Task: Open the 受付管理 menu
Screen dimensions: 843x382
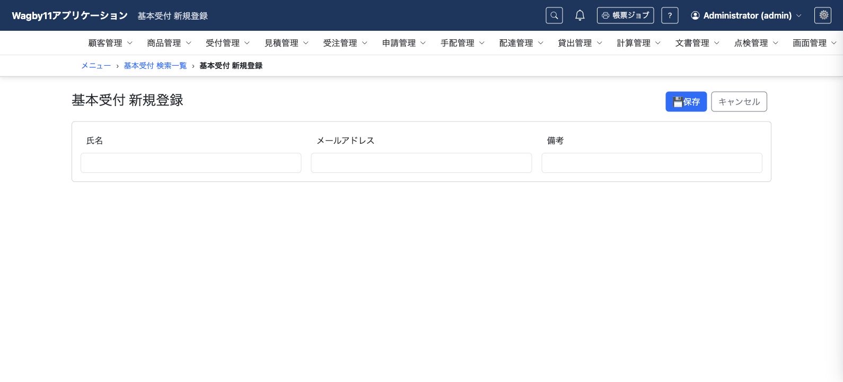Action: click(x=228, y=43)
